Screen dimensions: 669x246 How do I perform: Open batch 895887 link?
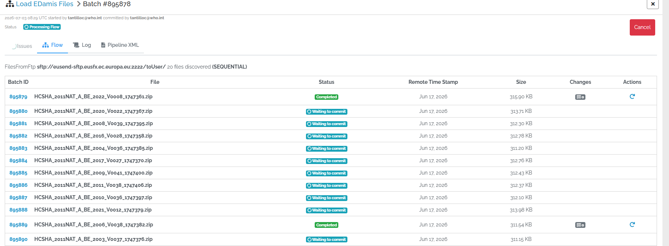click(18, 198)
